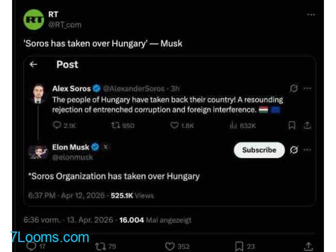Open the more options menu on RT post

click(x=311, y=15)
